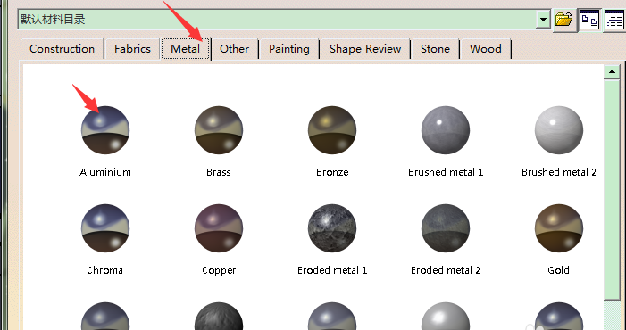Screen dimensions: 626x330
Task: Click the Chroma label text
Action: (x=105, y=270)
